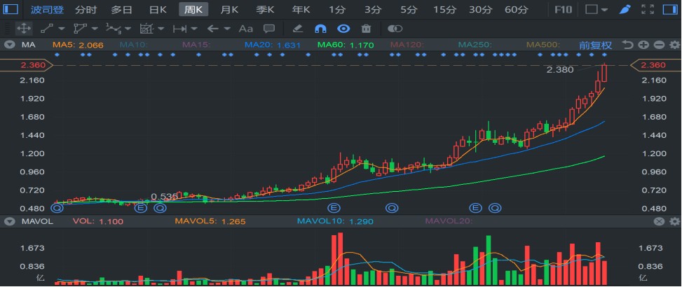Switch to 分时 chart tab
Screen dimensions: 682x287
click(86, 10)
